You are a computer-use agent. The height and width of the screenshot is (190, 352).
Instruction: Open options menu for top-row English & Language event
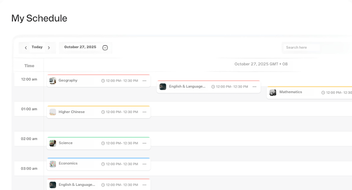pyautogui.click(x=254, y=87)
